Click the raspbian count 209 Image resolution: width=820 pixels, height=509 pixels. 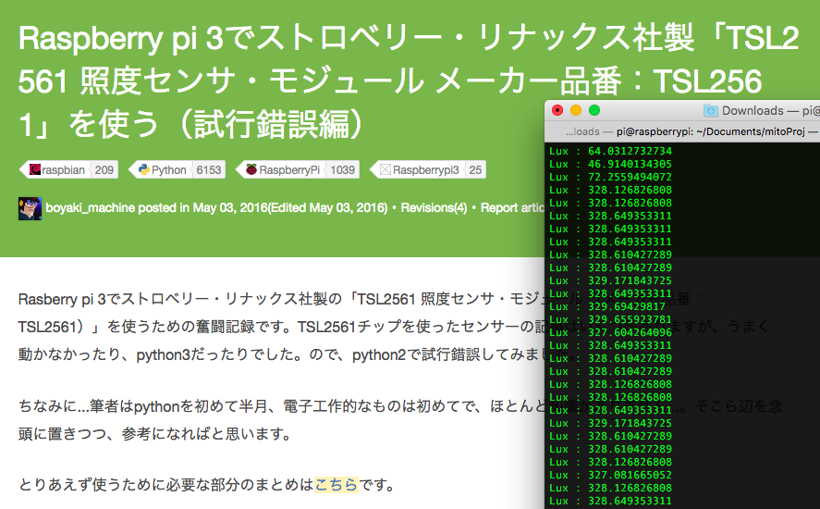(104, 169)
